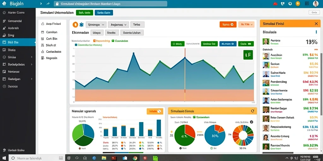Viewport: 323px width, 161px height.
Task: Open the Spsongra dropdown
Action: pyautogui.click(x=96, y=25)
